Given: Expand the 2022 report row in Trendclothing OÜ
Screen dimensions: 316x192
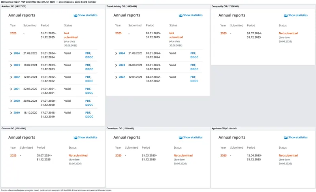Looking at the screenshot, I should pyautogui.click(x=116, y=77).
